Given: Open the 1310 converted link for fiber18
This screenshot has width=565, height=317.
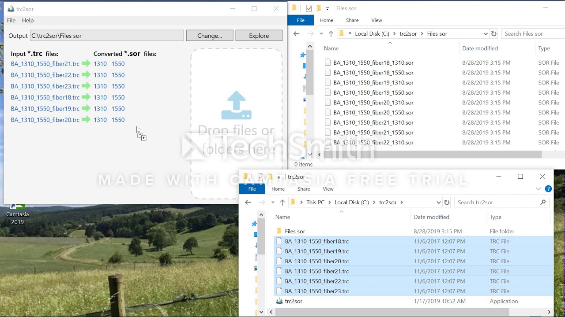Looking at the screenshot, I should (x=100, y=97).
